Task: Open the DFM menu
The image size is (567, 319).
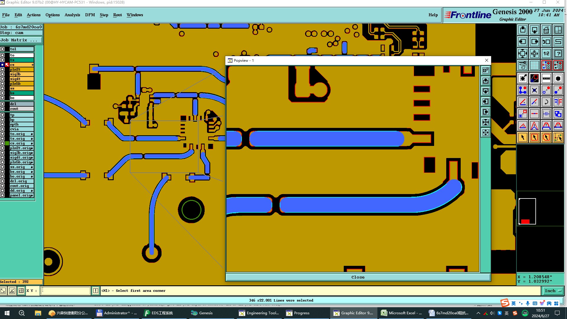Action: point(90,15)
